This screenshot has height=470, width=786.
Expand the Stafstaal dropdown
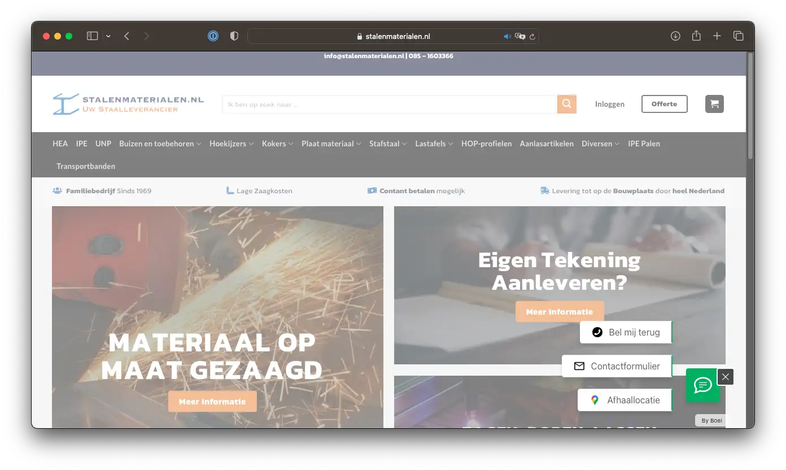pos(388,143)
